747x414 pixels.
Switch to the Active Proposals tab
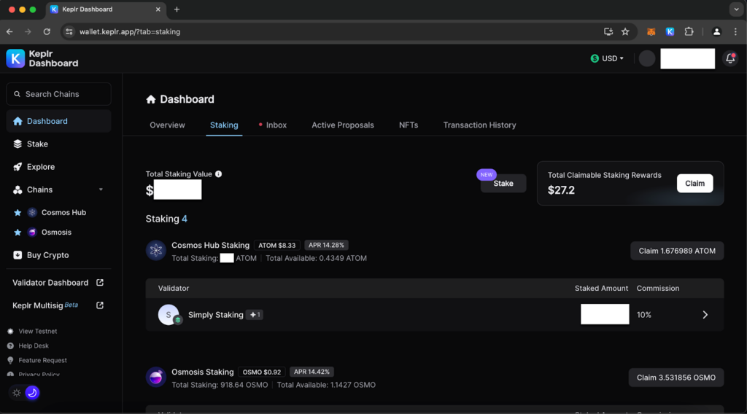pos(342,125)
